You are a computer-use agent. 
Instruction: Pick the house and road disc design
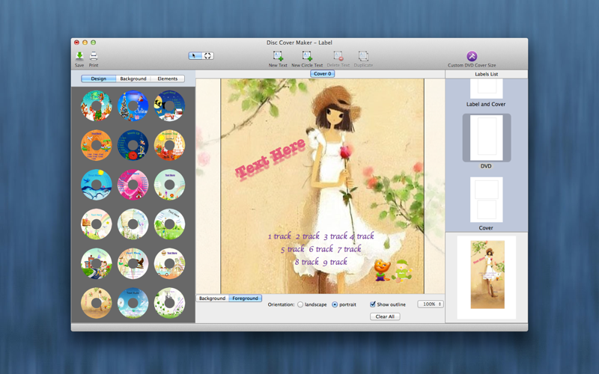(x=97, y=263)
